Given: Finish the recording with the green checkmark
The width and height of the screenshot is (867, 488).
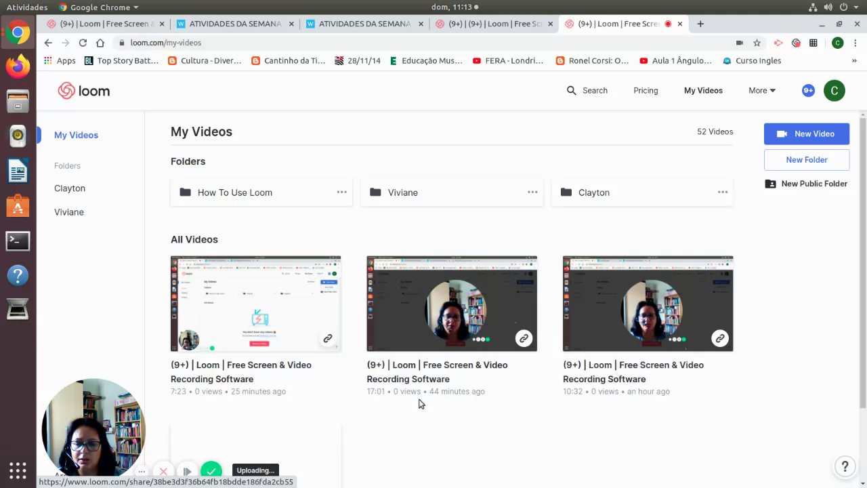Looking at the screenshot, I should coord(211,470).
